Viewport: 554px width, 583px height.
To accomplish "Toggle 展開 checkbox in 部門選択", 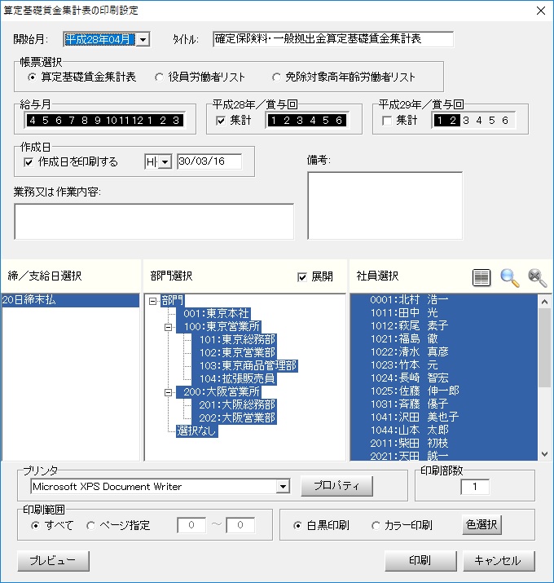I will [x=302, y=277].
